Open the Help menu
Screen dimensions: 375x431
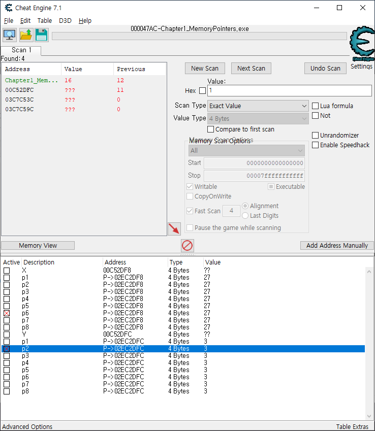pos(85,21)
